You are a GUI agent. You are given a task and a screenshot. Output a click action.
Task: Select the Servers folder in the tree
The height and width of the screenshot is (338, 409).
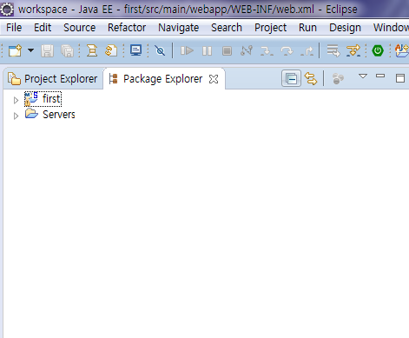pyautogui.click(x=59, y=115)
